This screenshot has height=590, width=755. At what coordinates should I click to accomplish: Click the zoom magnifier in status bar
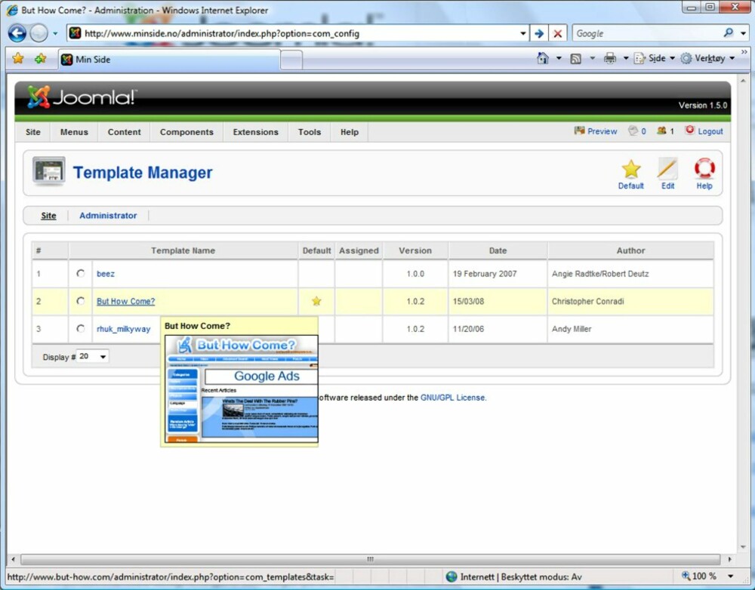tap(686, 576)
